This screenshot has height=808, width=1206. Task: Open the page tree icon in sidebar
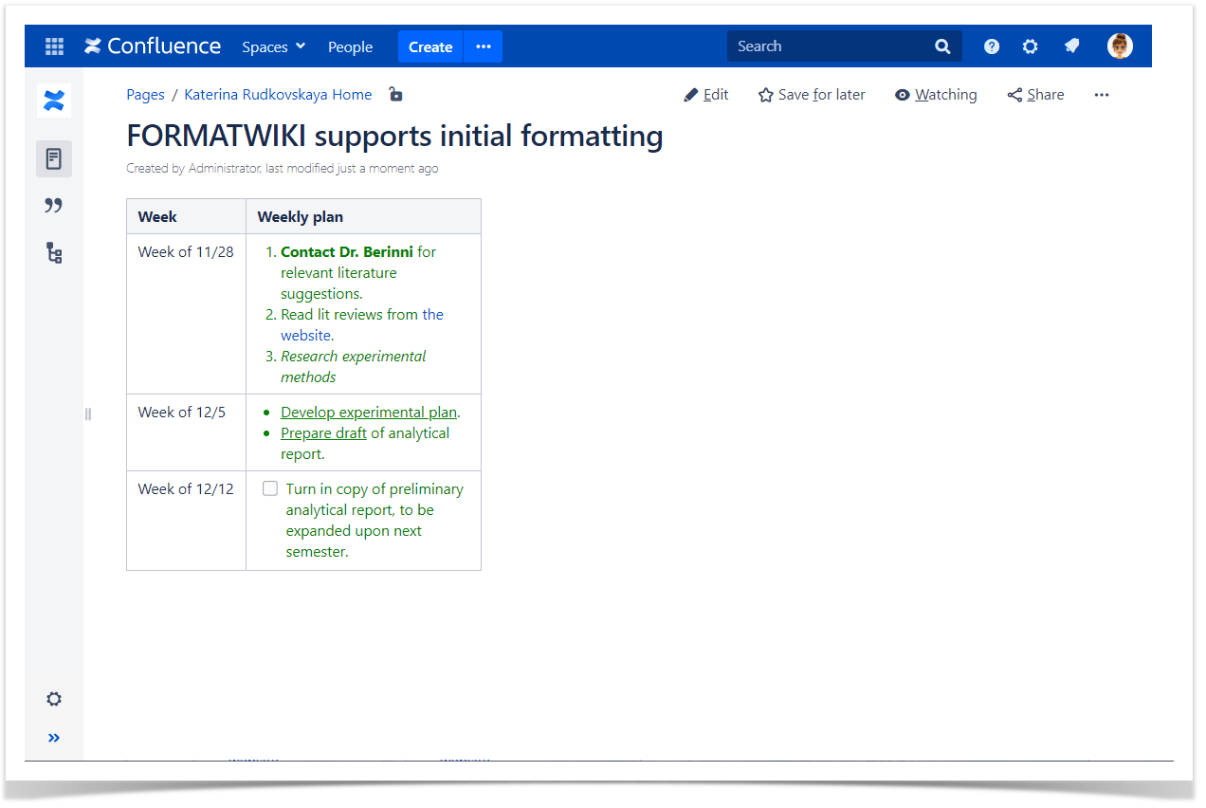[54, 253]
